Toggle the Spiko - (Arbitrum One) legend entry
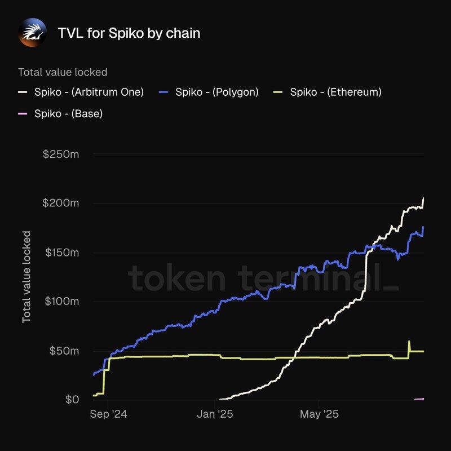This screenshot has height=451, width=451. 81,92
